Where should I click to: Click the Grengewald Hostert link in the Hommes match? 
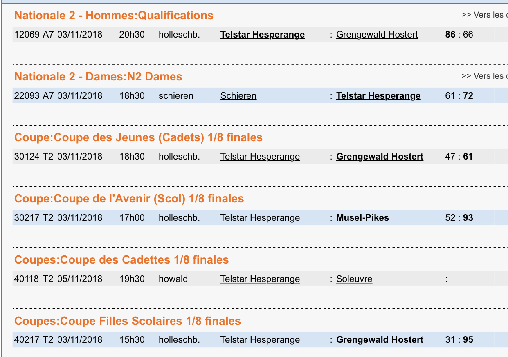(x=377, y=35)
